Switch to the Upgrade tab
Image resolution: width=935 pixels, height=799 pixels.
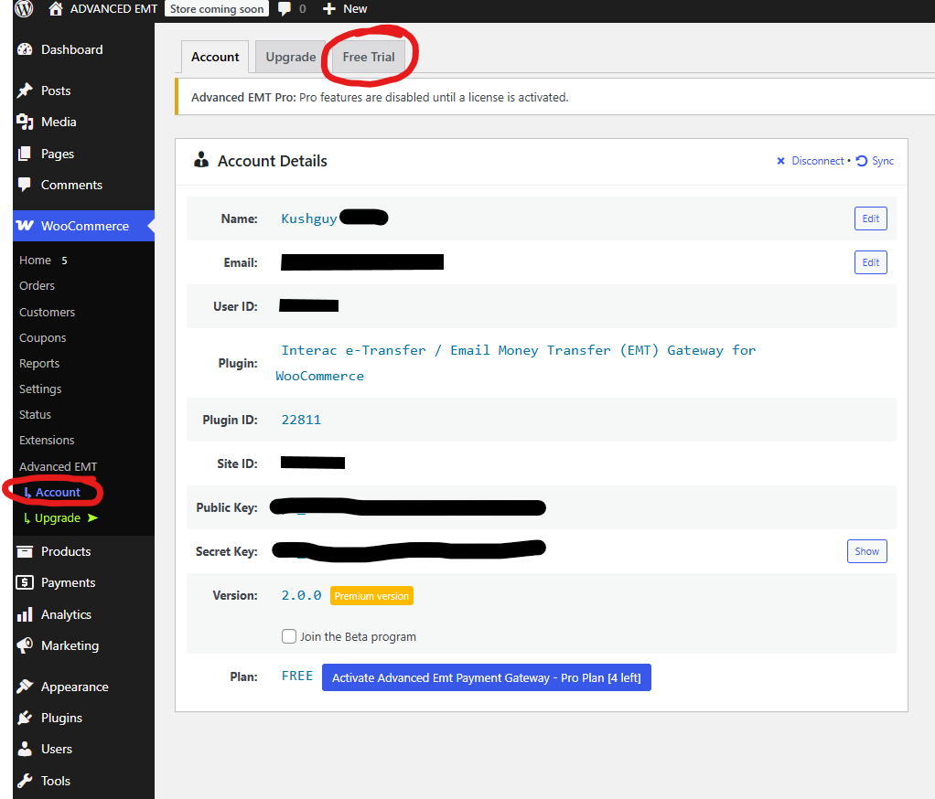pos(290,57)
